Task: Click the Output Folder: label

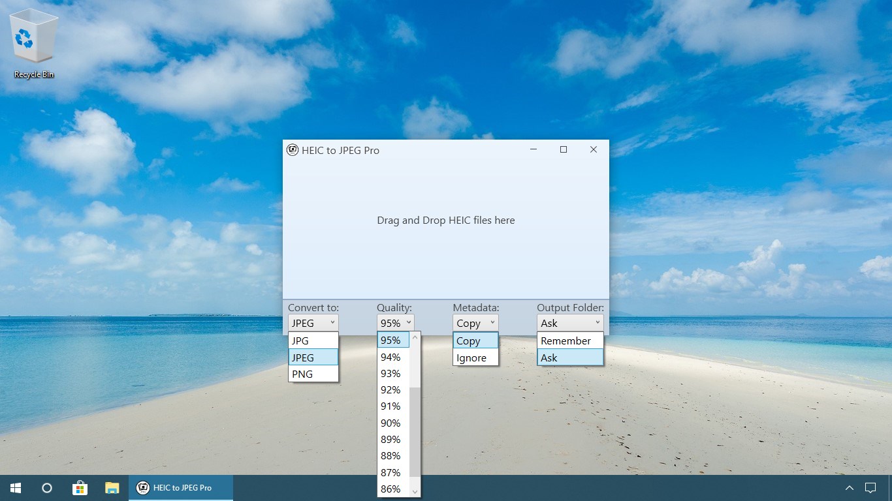Action: (570, 307)
